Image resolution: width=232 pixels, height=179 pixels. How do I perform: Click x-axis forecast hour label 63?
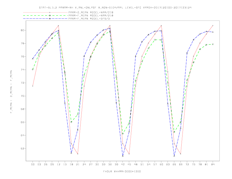pos(168,164)
